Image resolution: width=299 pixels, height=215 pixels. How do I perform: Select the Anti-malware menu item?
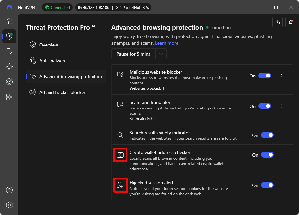[53, 61]
